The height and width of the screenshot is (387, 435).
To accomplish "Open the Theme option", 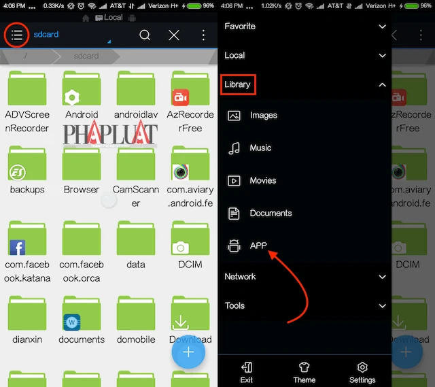I will coord(304,371).
